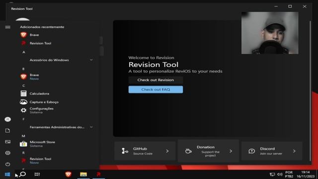Jump to letter M section header
318x179 pixels.
pos(23,136)
